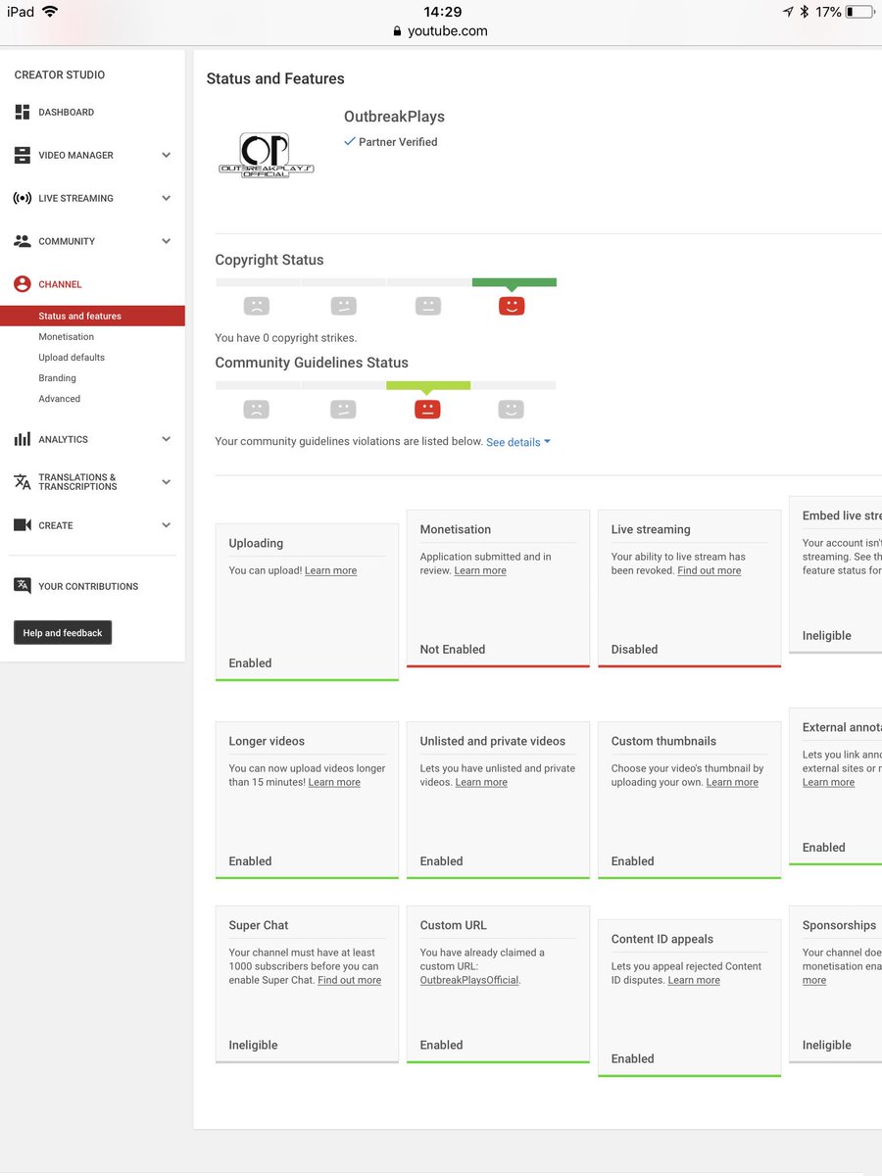
Task: Click the grey happy face under Community Guidelines
Action: [511, 410]
